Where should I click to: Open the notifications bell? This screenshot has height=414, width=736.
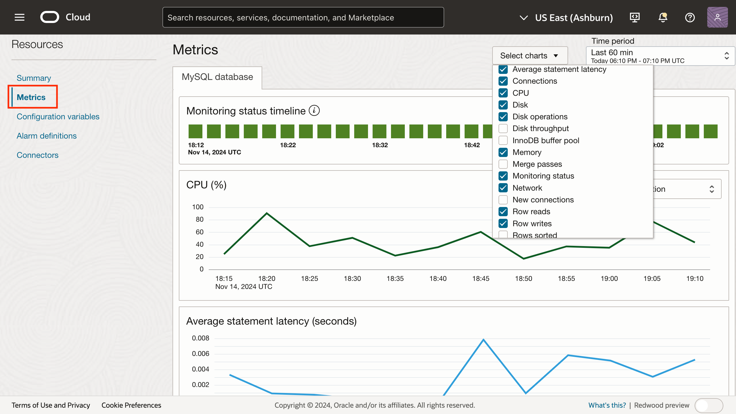coord(662,17)
